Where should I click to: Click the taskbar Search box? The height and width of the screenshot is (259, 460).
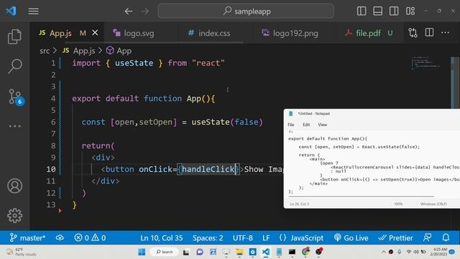pos(165,252)
